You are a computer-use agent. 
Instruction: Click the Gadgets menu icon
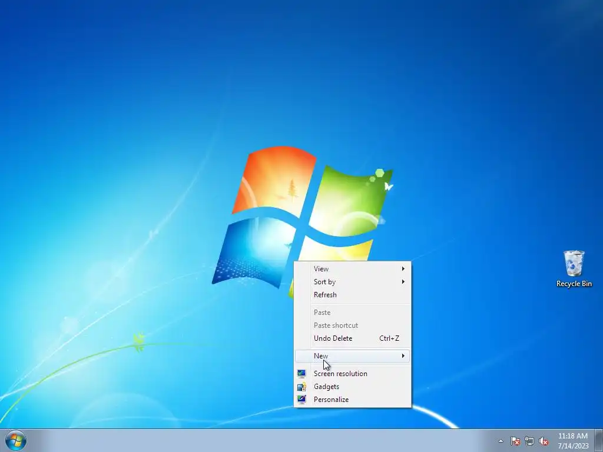(301, 387)
